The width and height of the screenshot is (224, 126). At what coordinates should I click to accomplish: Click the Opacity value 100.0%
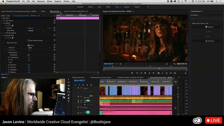(30, 28)
